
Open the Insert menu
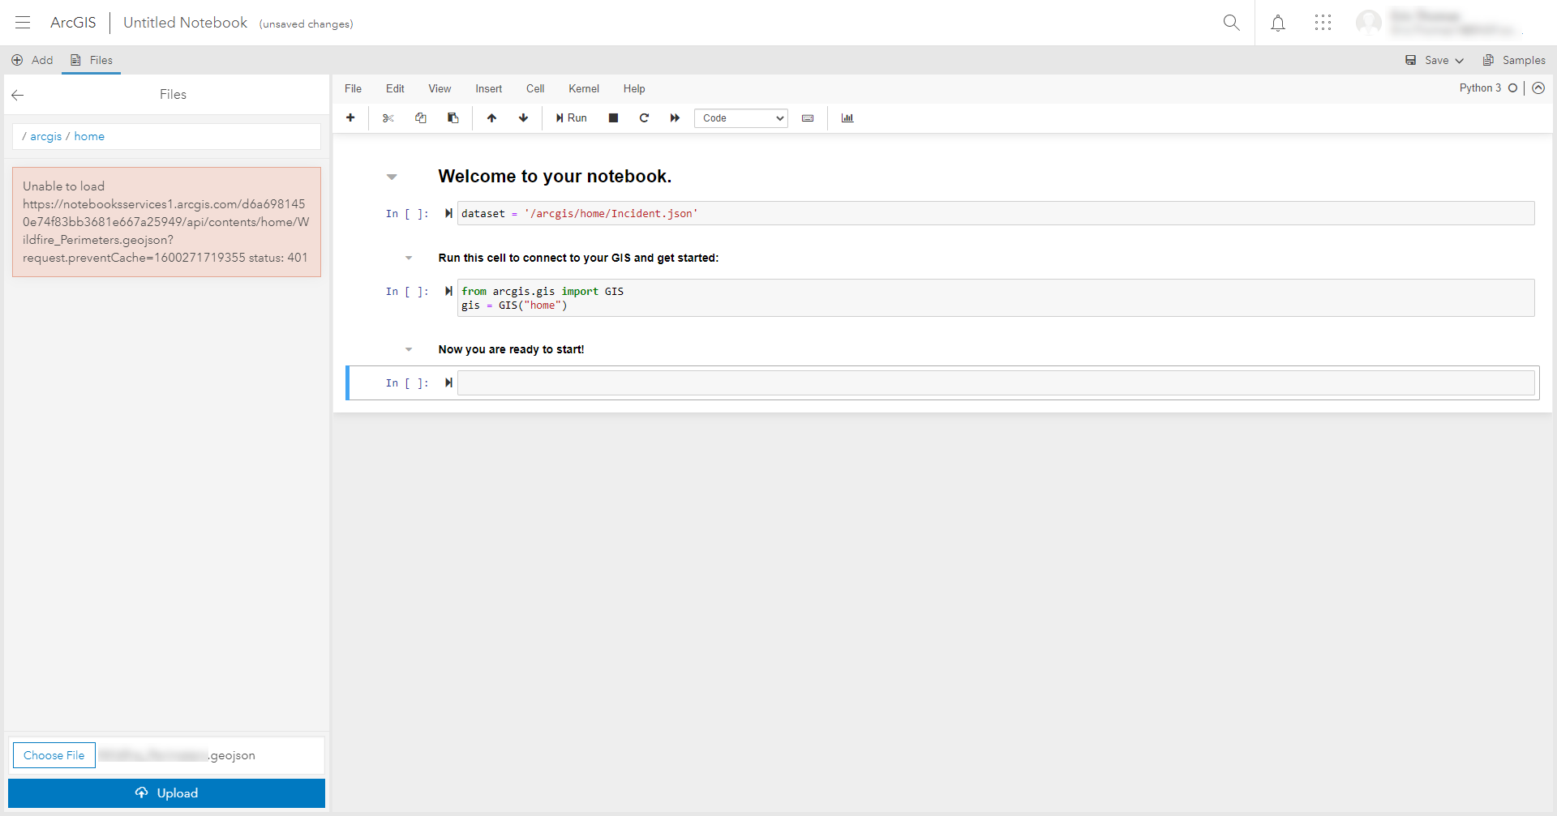(489, 89)
